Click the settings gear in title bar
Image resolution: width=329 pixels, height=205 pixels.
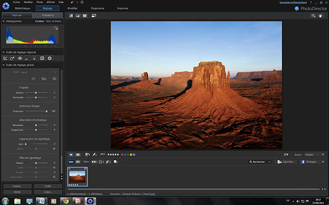[x=82, y=2]
